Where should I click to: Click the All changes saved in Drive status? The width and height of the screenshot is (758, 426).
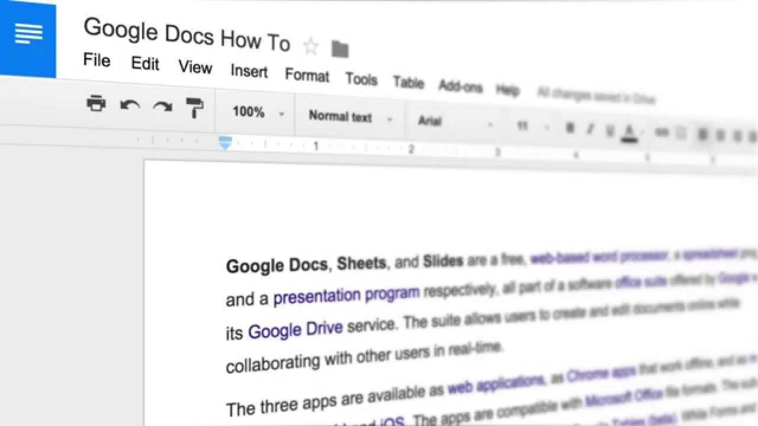pyautogui.click(x=596, y=95)
